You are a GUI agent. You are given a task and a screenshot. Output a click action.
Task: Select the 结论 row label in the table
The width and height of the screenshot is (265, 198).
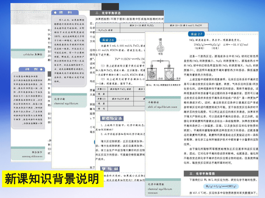(102, 109)
